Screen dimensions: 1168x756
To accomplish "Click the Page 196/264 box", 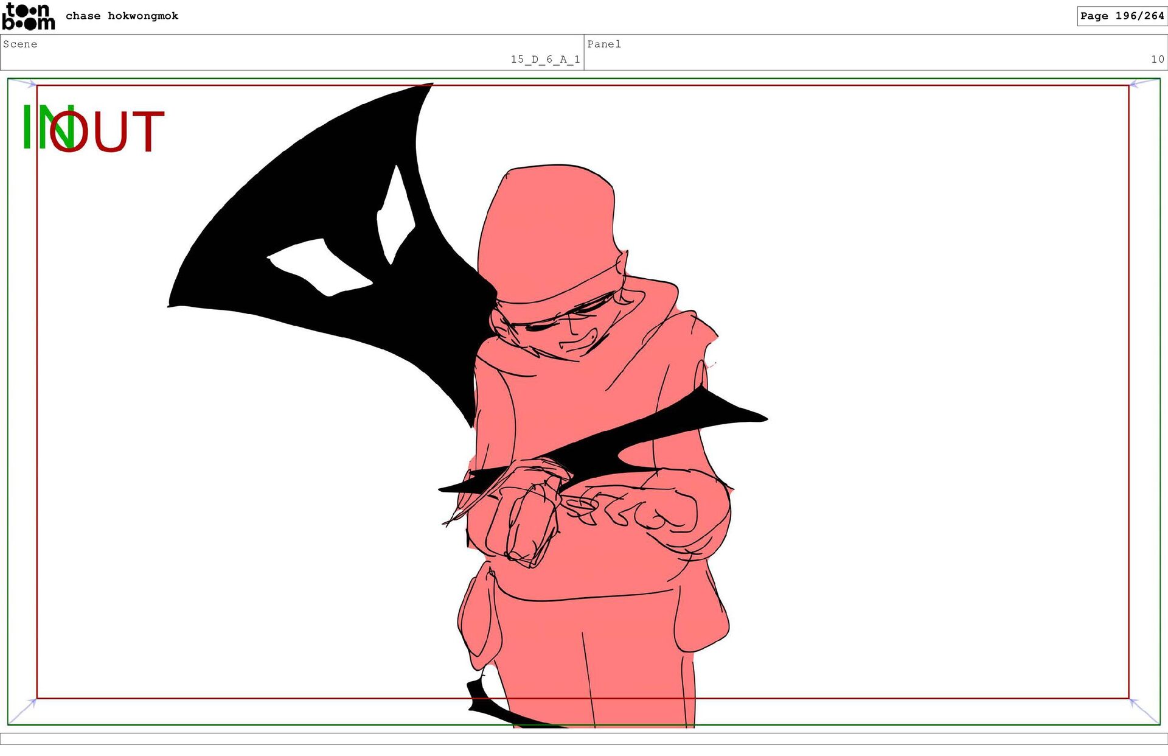I will click(x=1121, y=16).
